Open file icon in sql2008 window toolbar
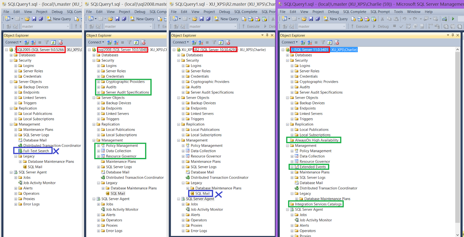Image resolution: width=464 pixels, height=237 pixels. (x=110, y=19)
